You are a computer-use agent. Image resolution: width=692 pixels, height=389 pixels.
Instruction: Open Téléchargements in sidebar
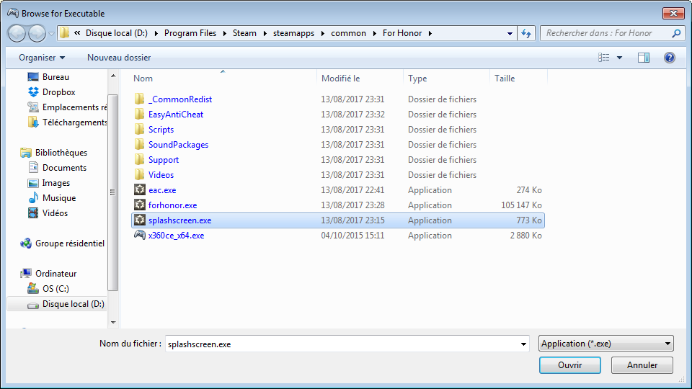point(74,122)
